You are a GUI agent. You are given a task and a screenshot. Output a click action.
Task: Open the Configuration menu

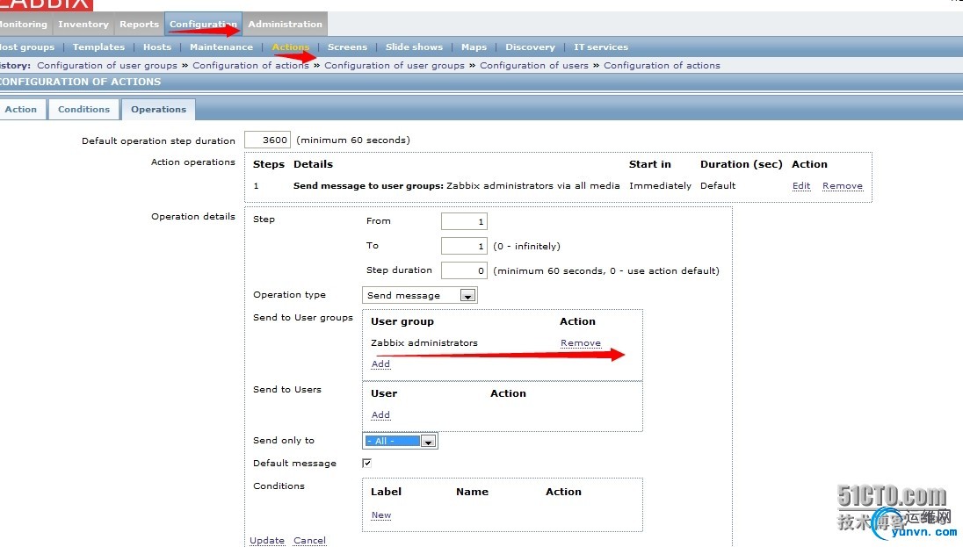pyautogui.click(x=203, y=24)
